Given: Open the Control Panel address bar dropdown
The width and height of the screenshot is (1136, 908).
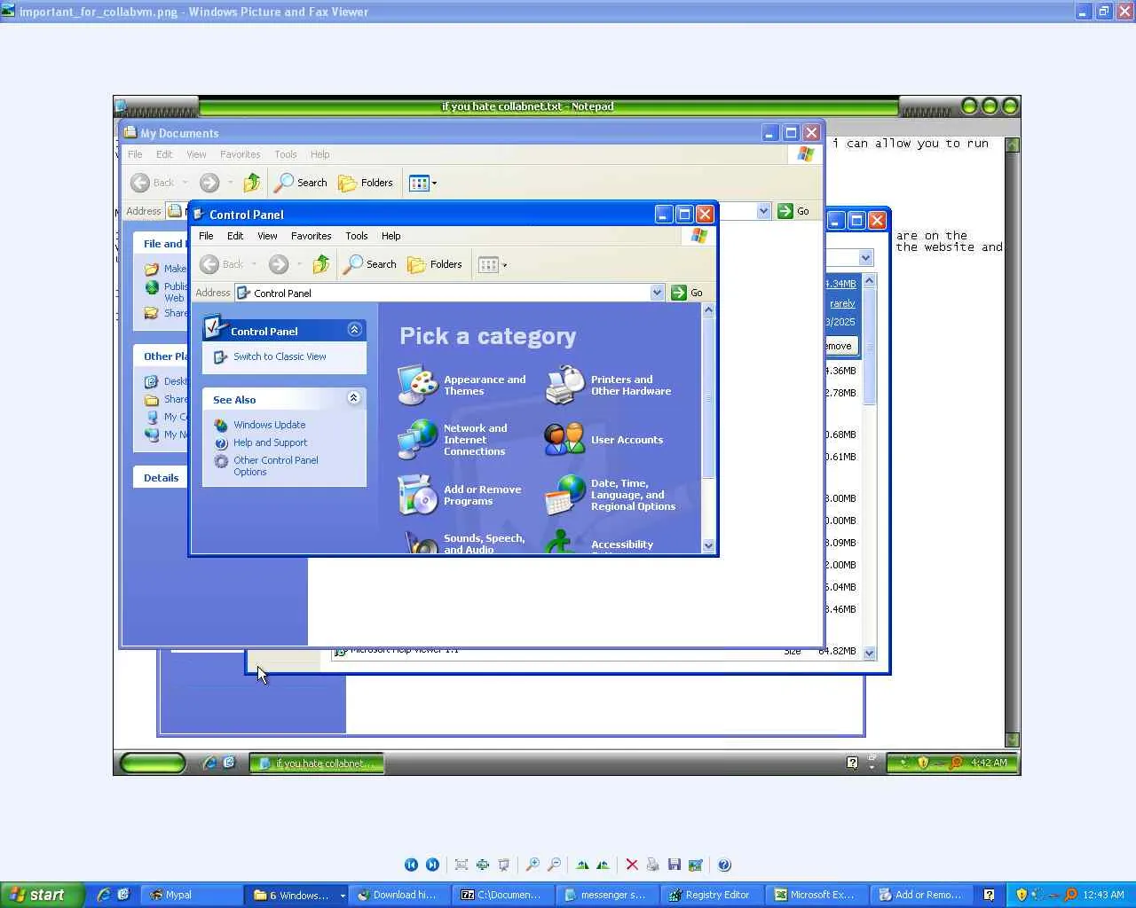Looking at the screenshot, I should click(x=657, y=293).
